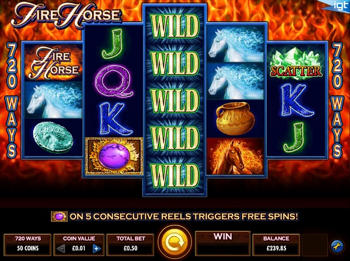Open settings via the wrench icon

coord(337,245)
